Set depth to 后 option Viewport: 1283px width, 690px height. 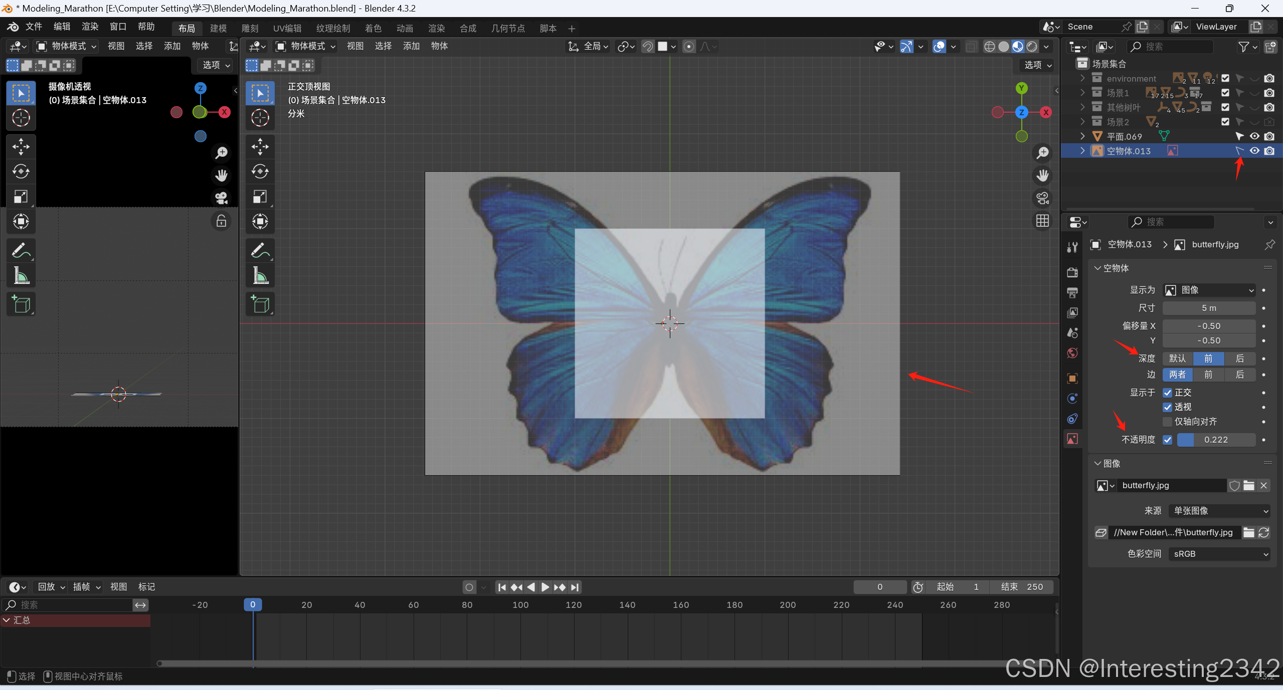[x=1239, y=359]
